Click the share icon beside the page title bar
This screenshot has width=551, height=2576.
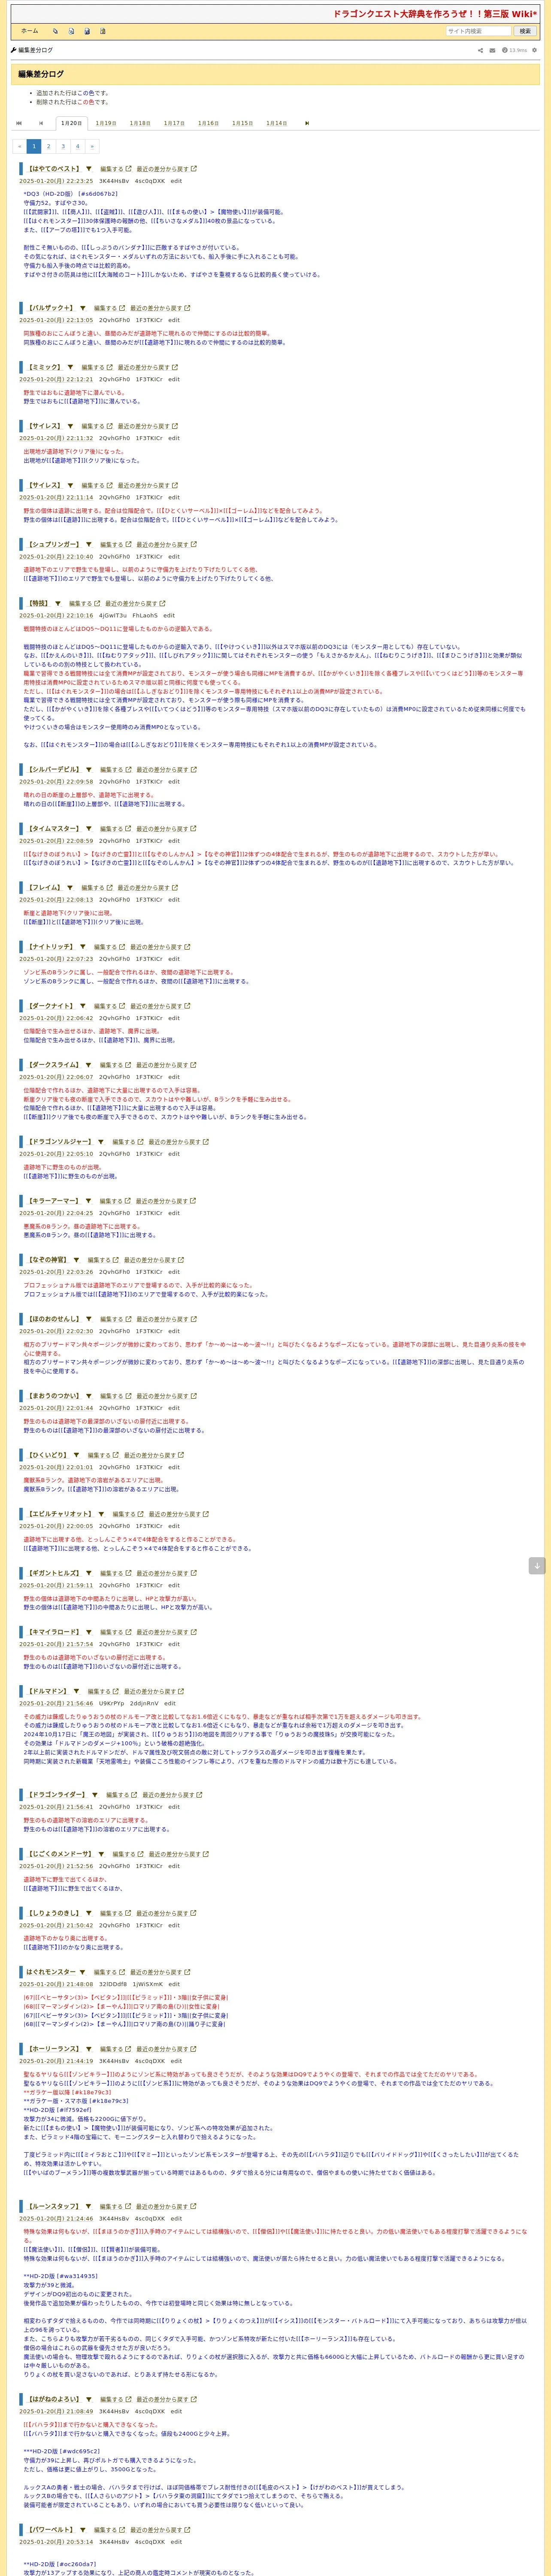[x=480, y=50]
